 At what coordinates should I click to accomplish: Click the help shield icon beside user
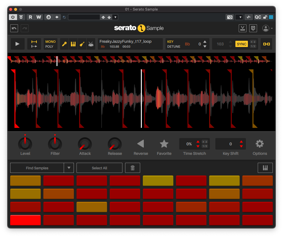point(253,28)
